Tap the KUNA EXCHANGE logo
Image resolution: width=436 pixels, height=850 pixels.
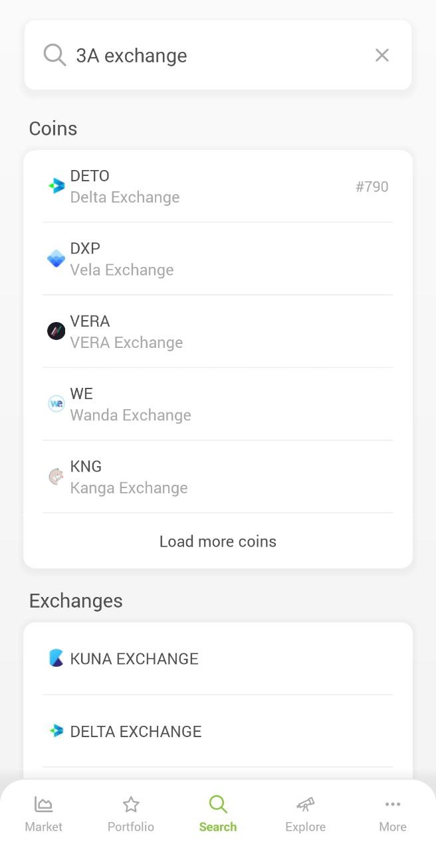pos(56,658)
